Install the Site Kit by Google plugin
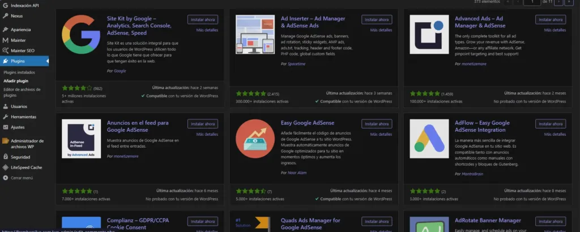 point(202,20)
